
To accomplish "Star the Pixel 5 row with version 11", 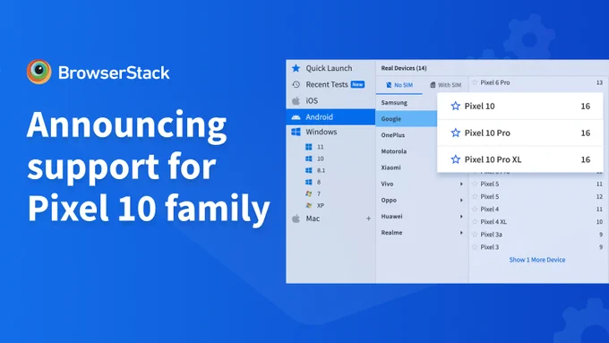I will tap(475, 184).
